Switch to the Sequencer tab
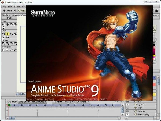 pos(24,102)
